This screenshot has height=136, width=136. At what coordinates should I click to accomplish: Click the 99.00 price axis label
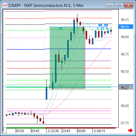125,37
